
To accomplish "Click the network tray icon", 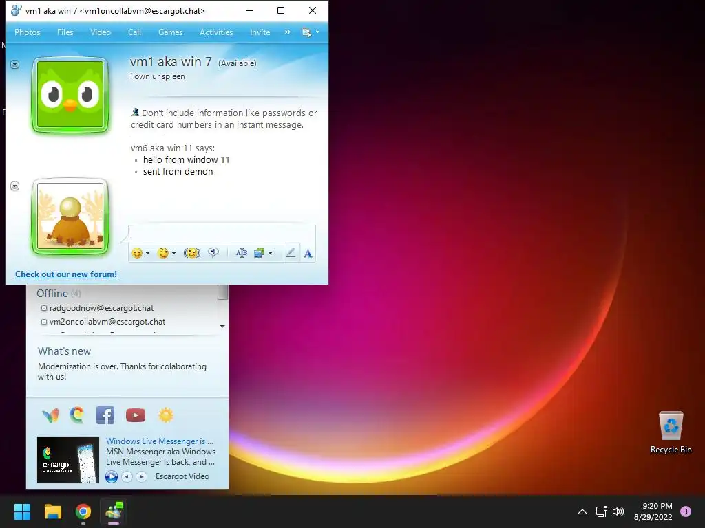I will [602, 511].
